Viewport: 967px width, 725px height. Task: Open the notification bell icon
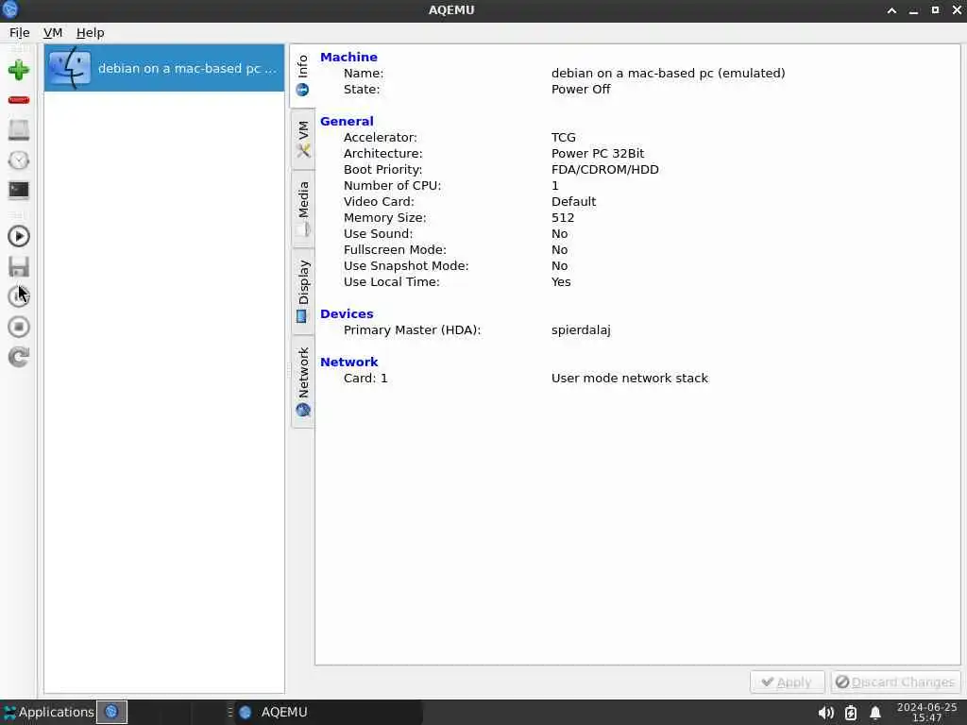(x=875, y=714)
